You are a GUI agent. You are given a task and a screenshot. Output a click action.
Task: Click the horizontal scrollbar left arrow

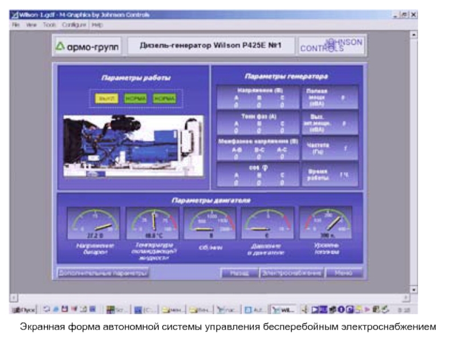coord(14,298)
